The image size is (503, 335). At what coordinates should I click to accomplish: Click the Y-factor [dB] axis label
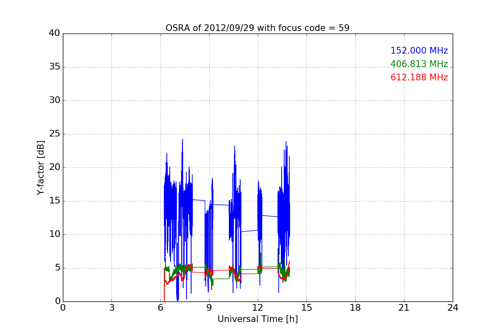[41, 167]
